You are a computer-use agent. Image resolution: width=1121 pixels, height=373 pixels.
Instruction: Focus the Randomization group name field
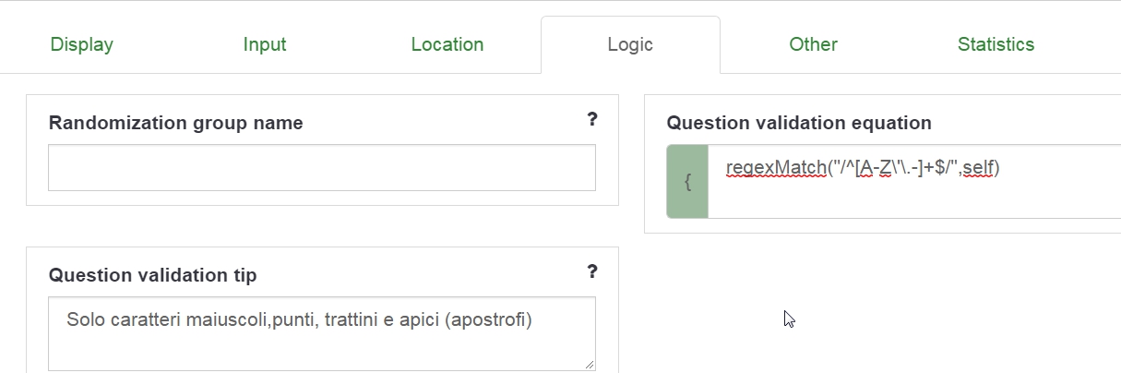tap(322, 167)
